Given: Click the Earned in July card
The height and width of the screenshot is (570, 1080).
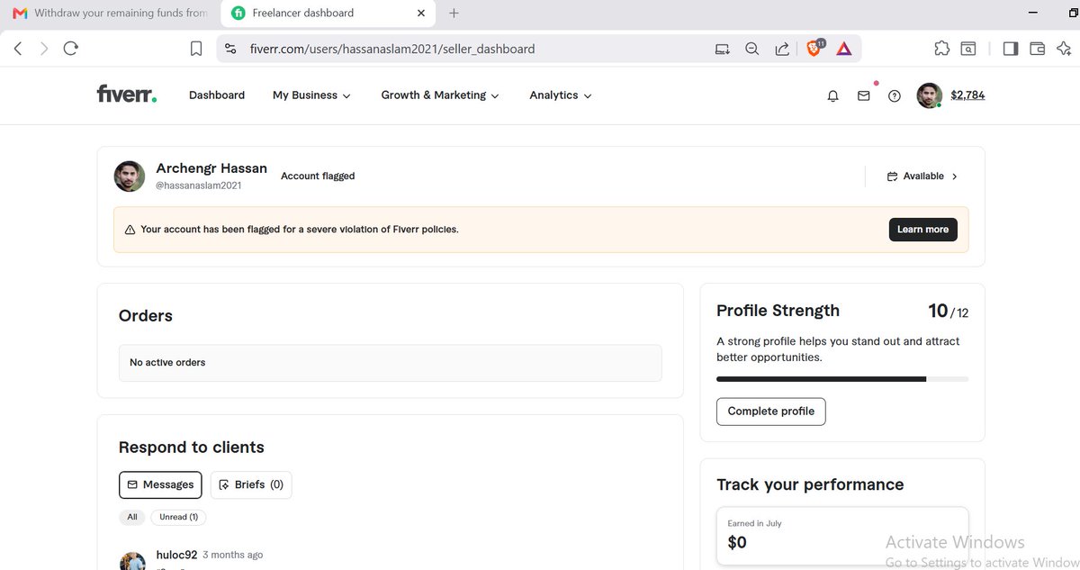Looking at the screenshot, I should (x=842, y=537).
